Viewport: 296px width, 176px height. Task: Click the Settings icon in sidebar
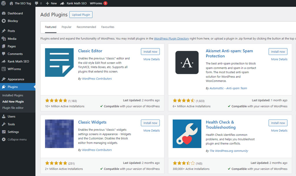[3, 132]
